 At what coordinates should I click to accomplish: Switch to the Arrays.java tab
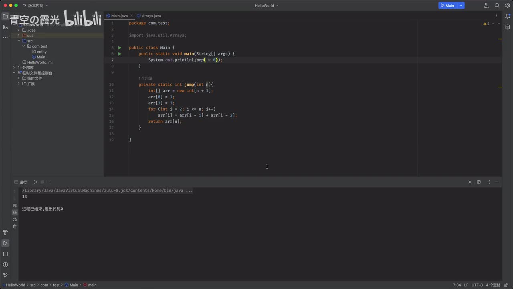tap(149, 16)
